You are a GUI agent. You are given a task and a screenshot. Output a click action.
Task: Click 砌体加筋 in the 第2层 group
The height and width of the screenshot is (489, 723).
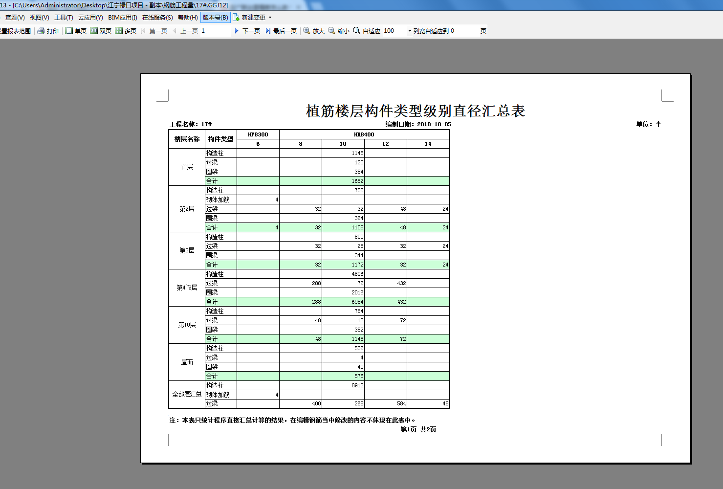click(218, 200)
